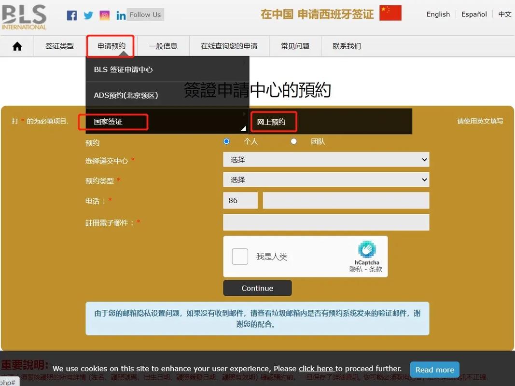The height and width of the screenshot is (386, 515).
Task: Click the Read more cookie button
Action: point(434,370)
